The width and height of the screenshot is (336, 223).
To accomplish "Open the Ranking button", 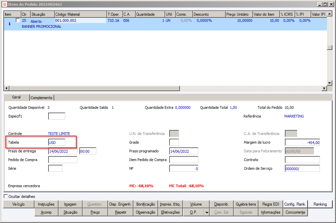I will click(x=320, y=204).
